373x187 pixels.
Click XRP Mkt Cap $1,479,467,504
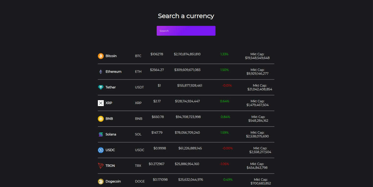click(257, 103)
